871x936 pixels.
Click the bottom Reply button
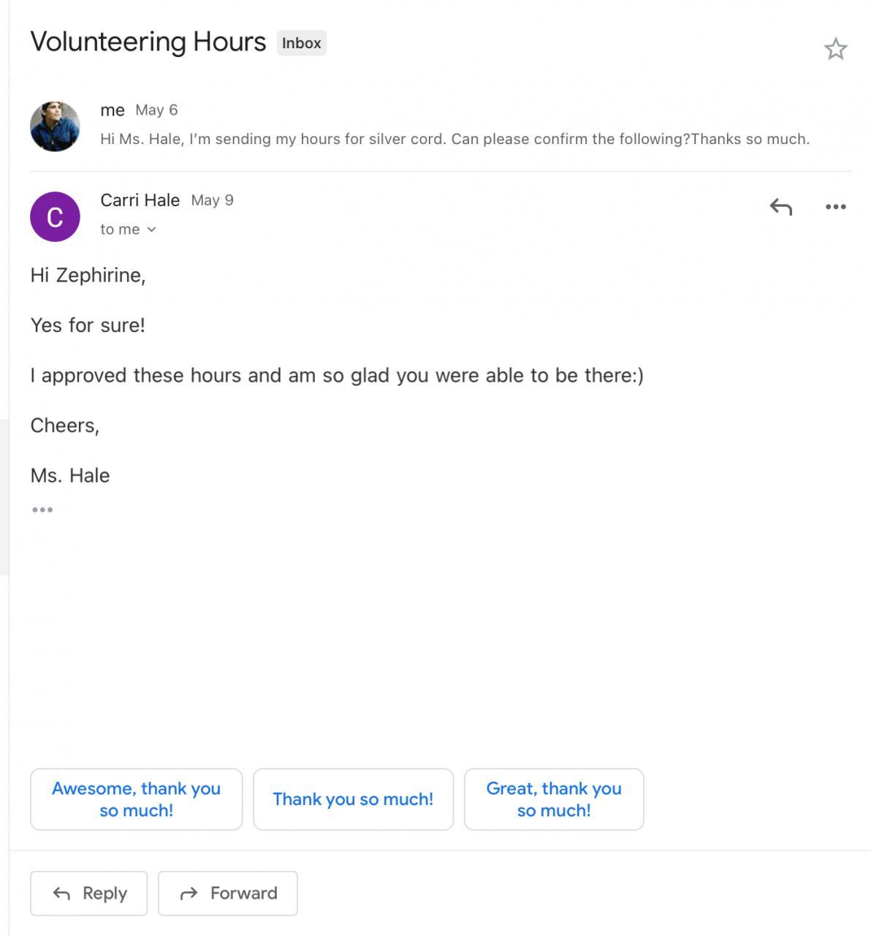click(89, 893)
